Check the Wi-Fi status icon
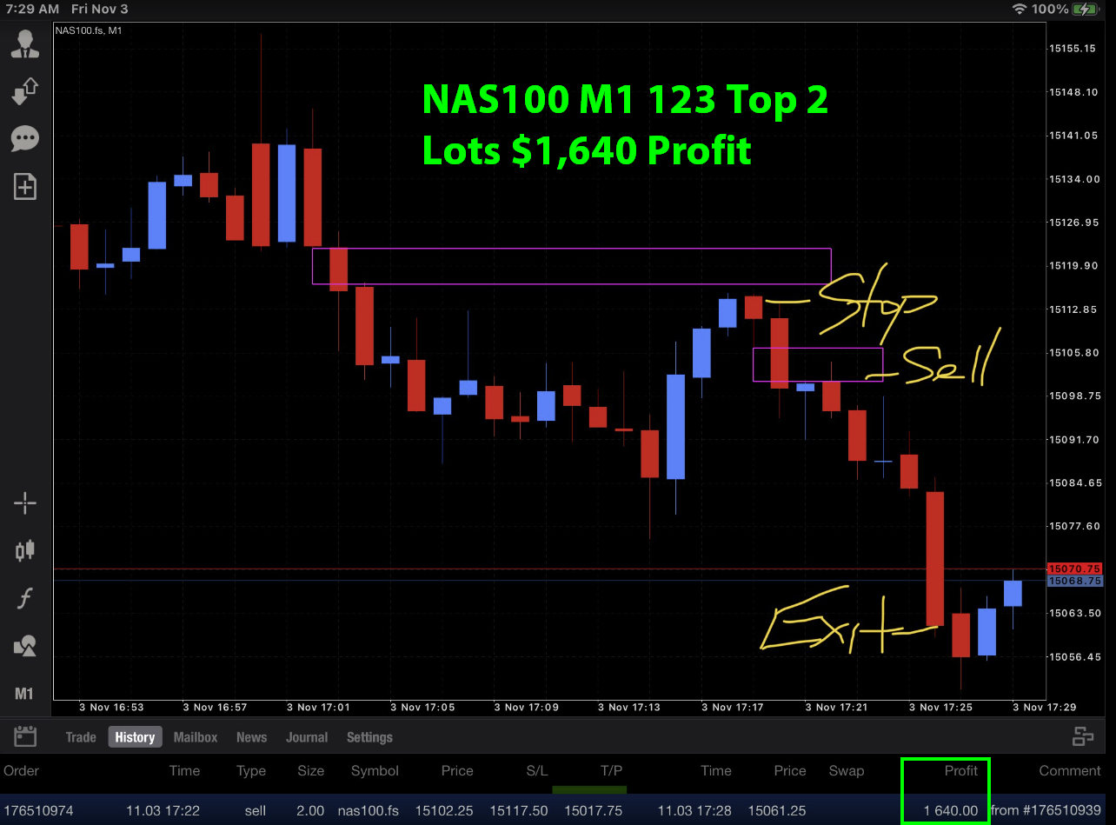Image resolution: width=1116 pixels, height=825 pixels. [1019, 9]
